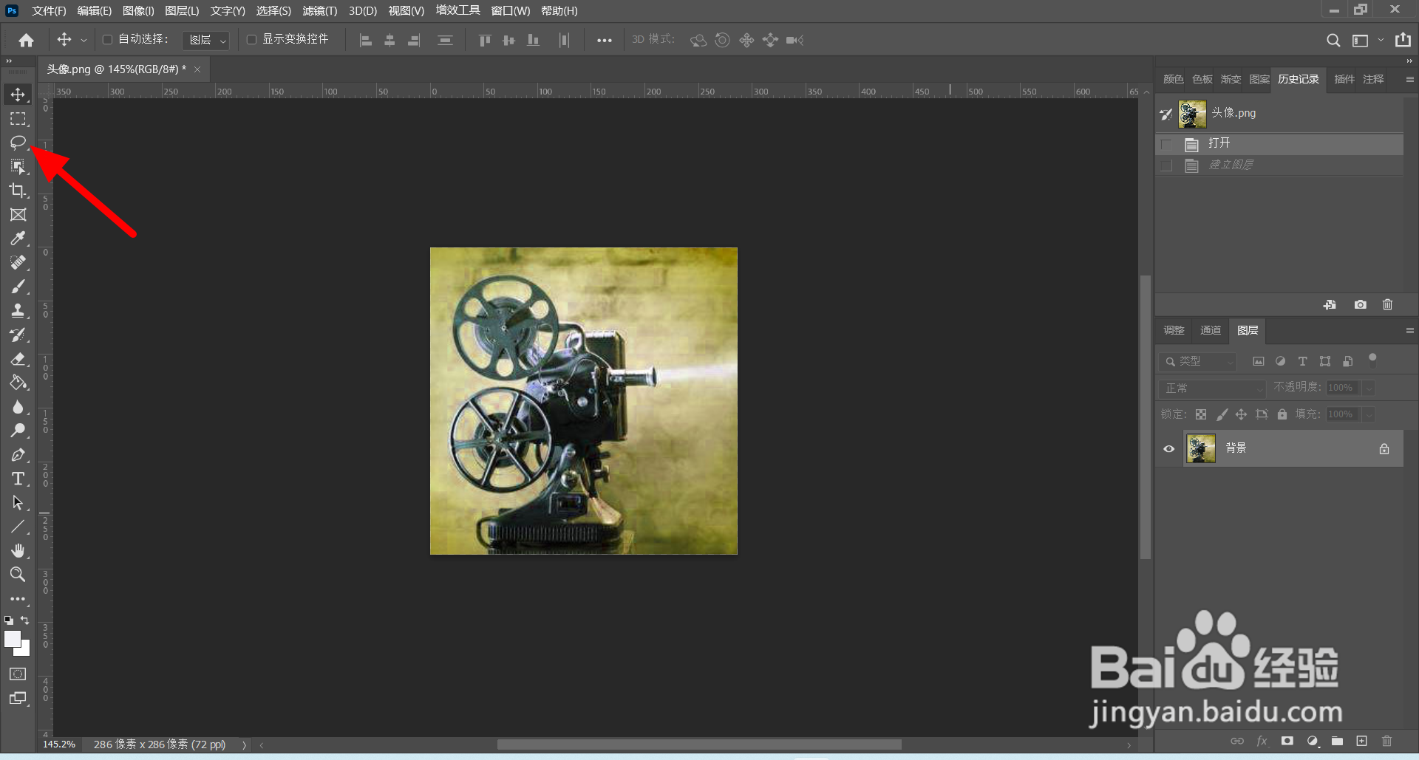Select the Blur tool
1419x760 pixels.
18,407
